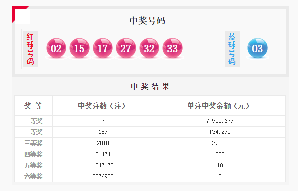Screen dimensions: 298x191
Task: Click fifth prize amount 10
Action: click(x=220, y=165)
